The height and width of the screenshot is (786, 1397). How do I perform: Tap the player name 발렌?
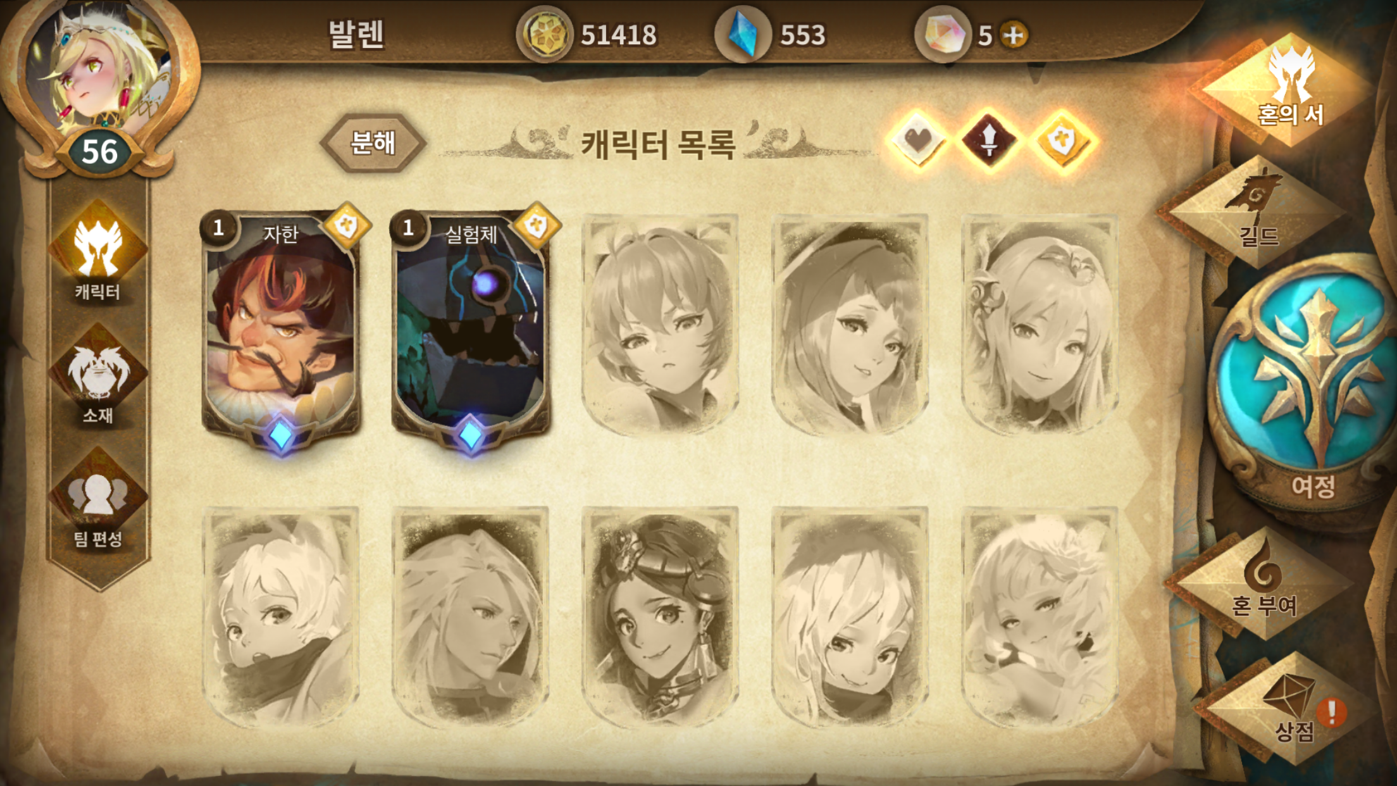pyautogui.click(x=356, y=34)
